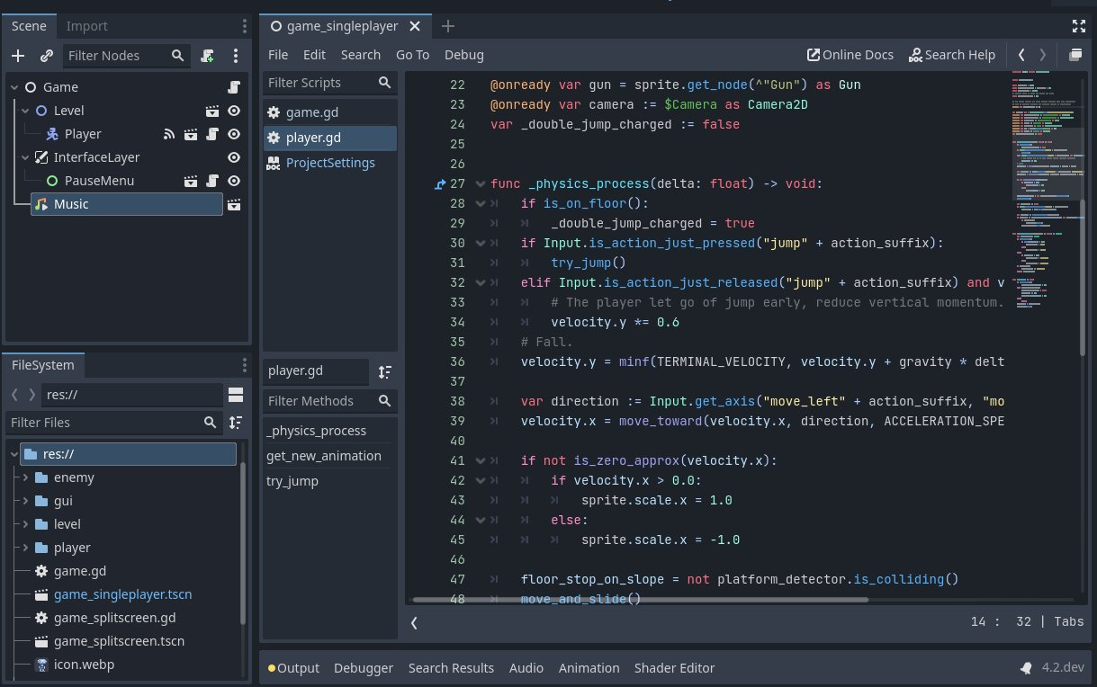This screenshot has height=687, width=1097.
Task: Click the Player node's signals icon
Action: pyautogui.click(x=168, y=134)
